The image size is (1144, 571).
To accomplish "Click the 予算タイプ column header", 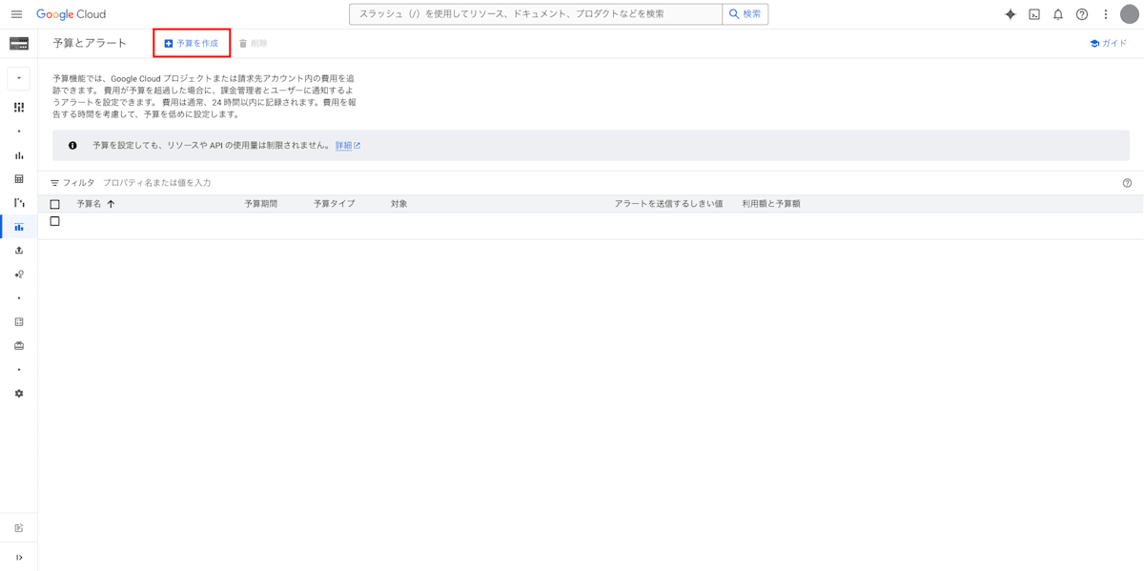I will click(334, 204).
